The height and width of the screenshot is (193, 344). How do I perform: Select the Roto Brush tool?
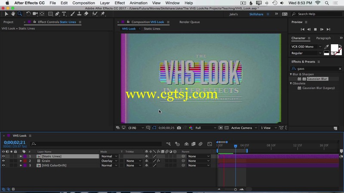click(x=95, y=14)
